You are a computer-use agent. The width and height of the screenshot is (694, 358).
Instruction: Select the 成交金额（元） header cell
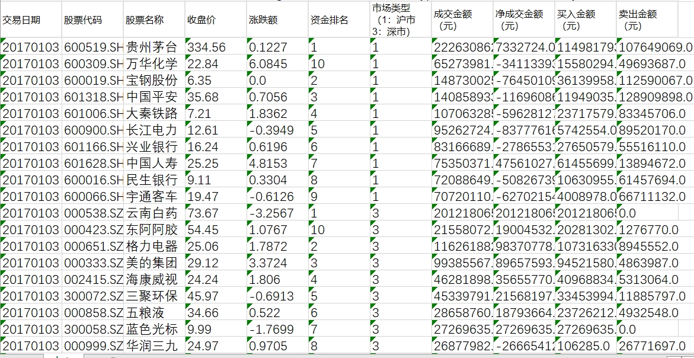pyautogui.click(x=462, y=20)
